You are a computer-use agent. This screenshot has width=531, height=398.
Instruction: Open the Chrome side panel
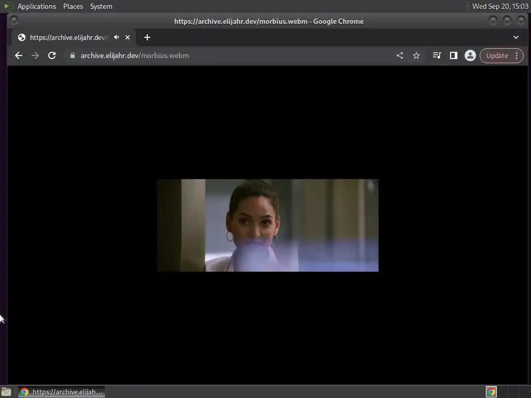point(453,55)
